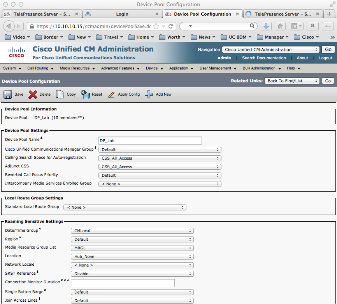Click the red X Delete icon
Image resolution: width=337 pixels, height=304 pixels.
click(x=33, y=94)
